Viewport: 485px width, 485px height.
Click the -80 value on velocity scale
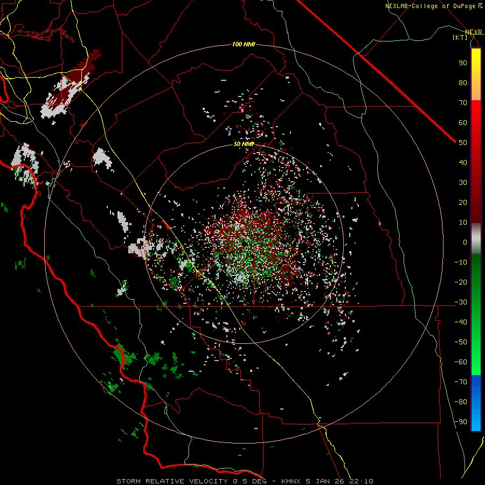coord(461,402)
